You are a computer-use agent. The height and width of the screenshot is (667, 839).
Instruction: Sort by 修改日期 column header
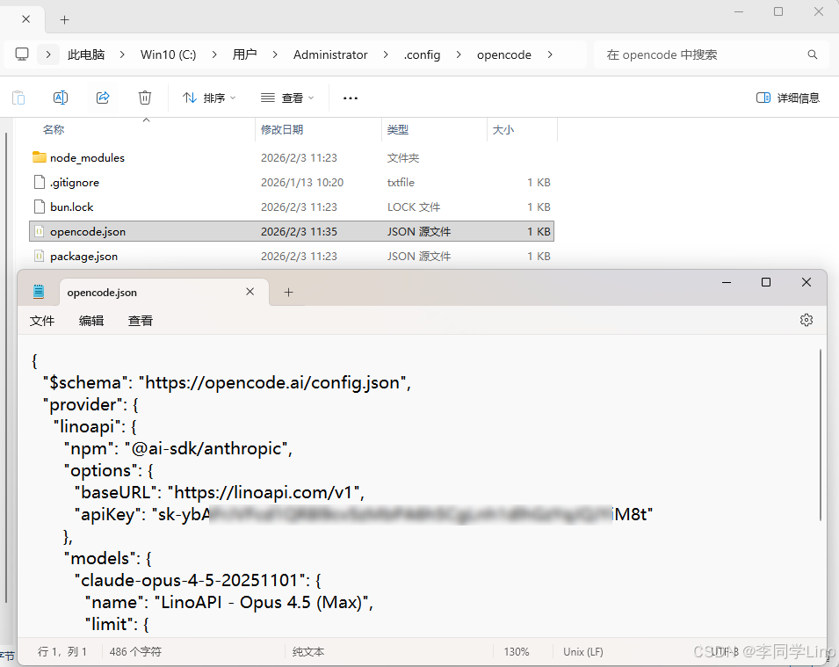click(x=282, y=129)
